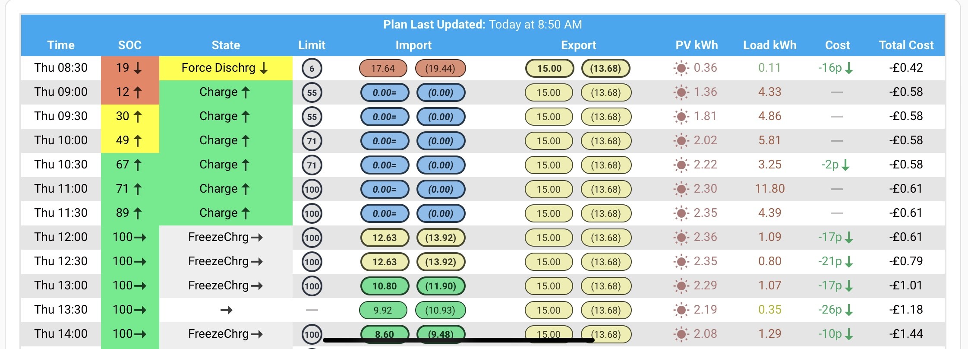968x349 pixels.
Task: Click the Total Cost column header
Action: click(x=906, y=45)
